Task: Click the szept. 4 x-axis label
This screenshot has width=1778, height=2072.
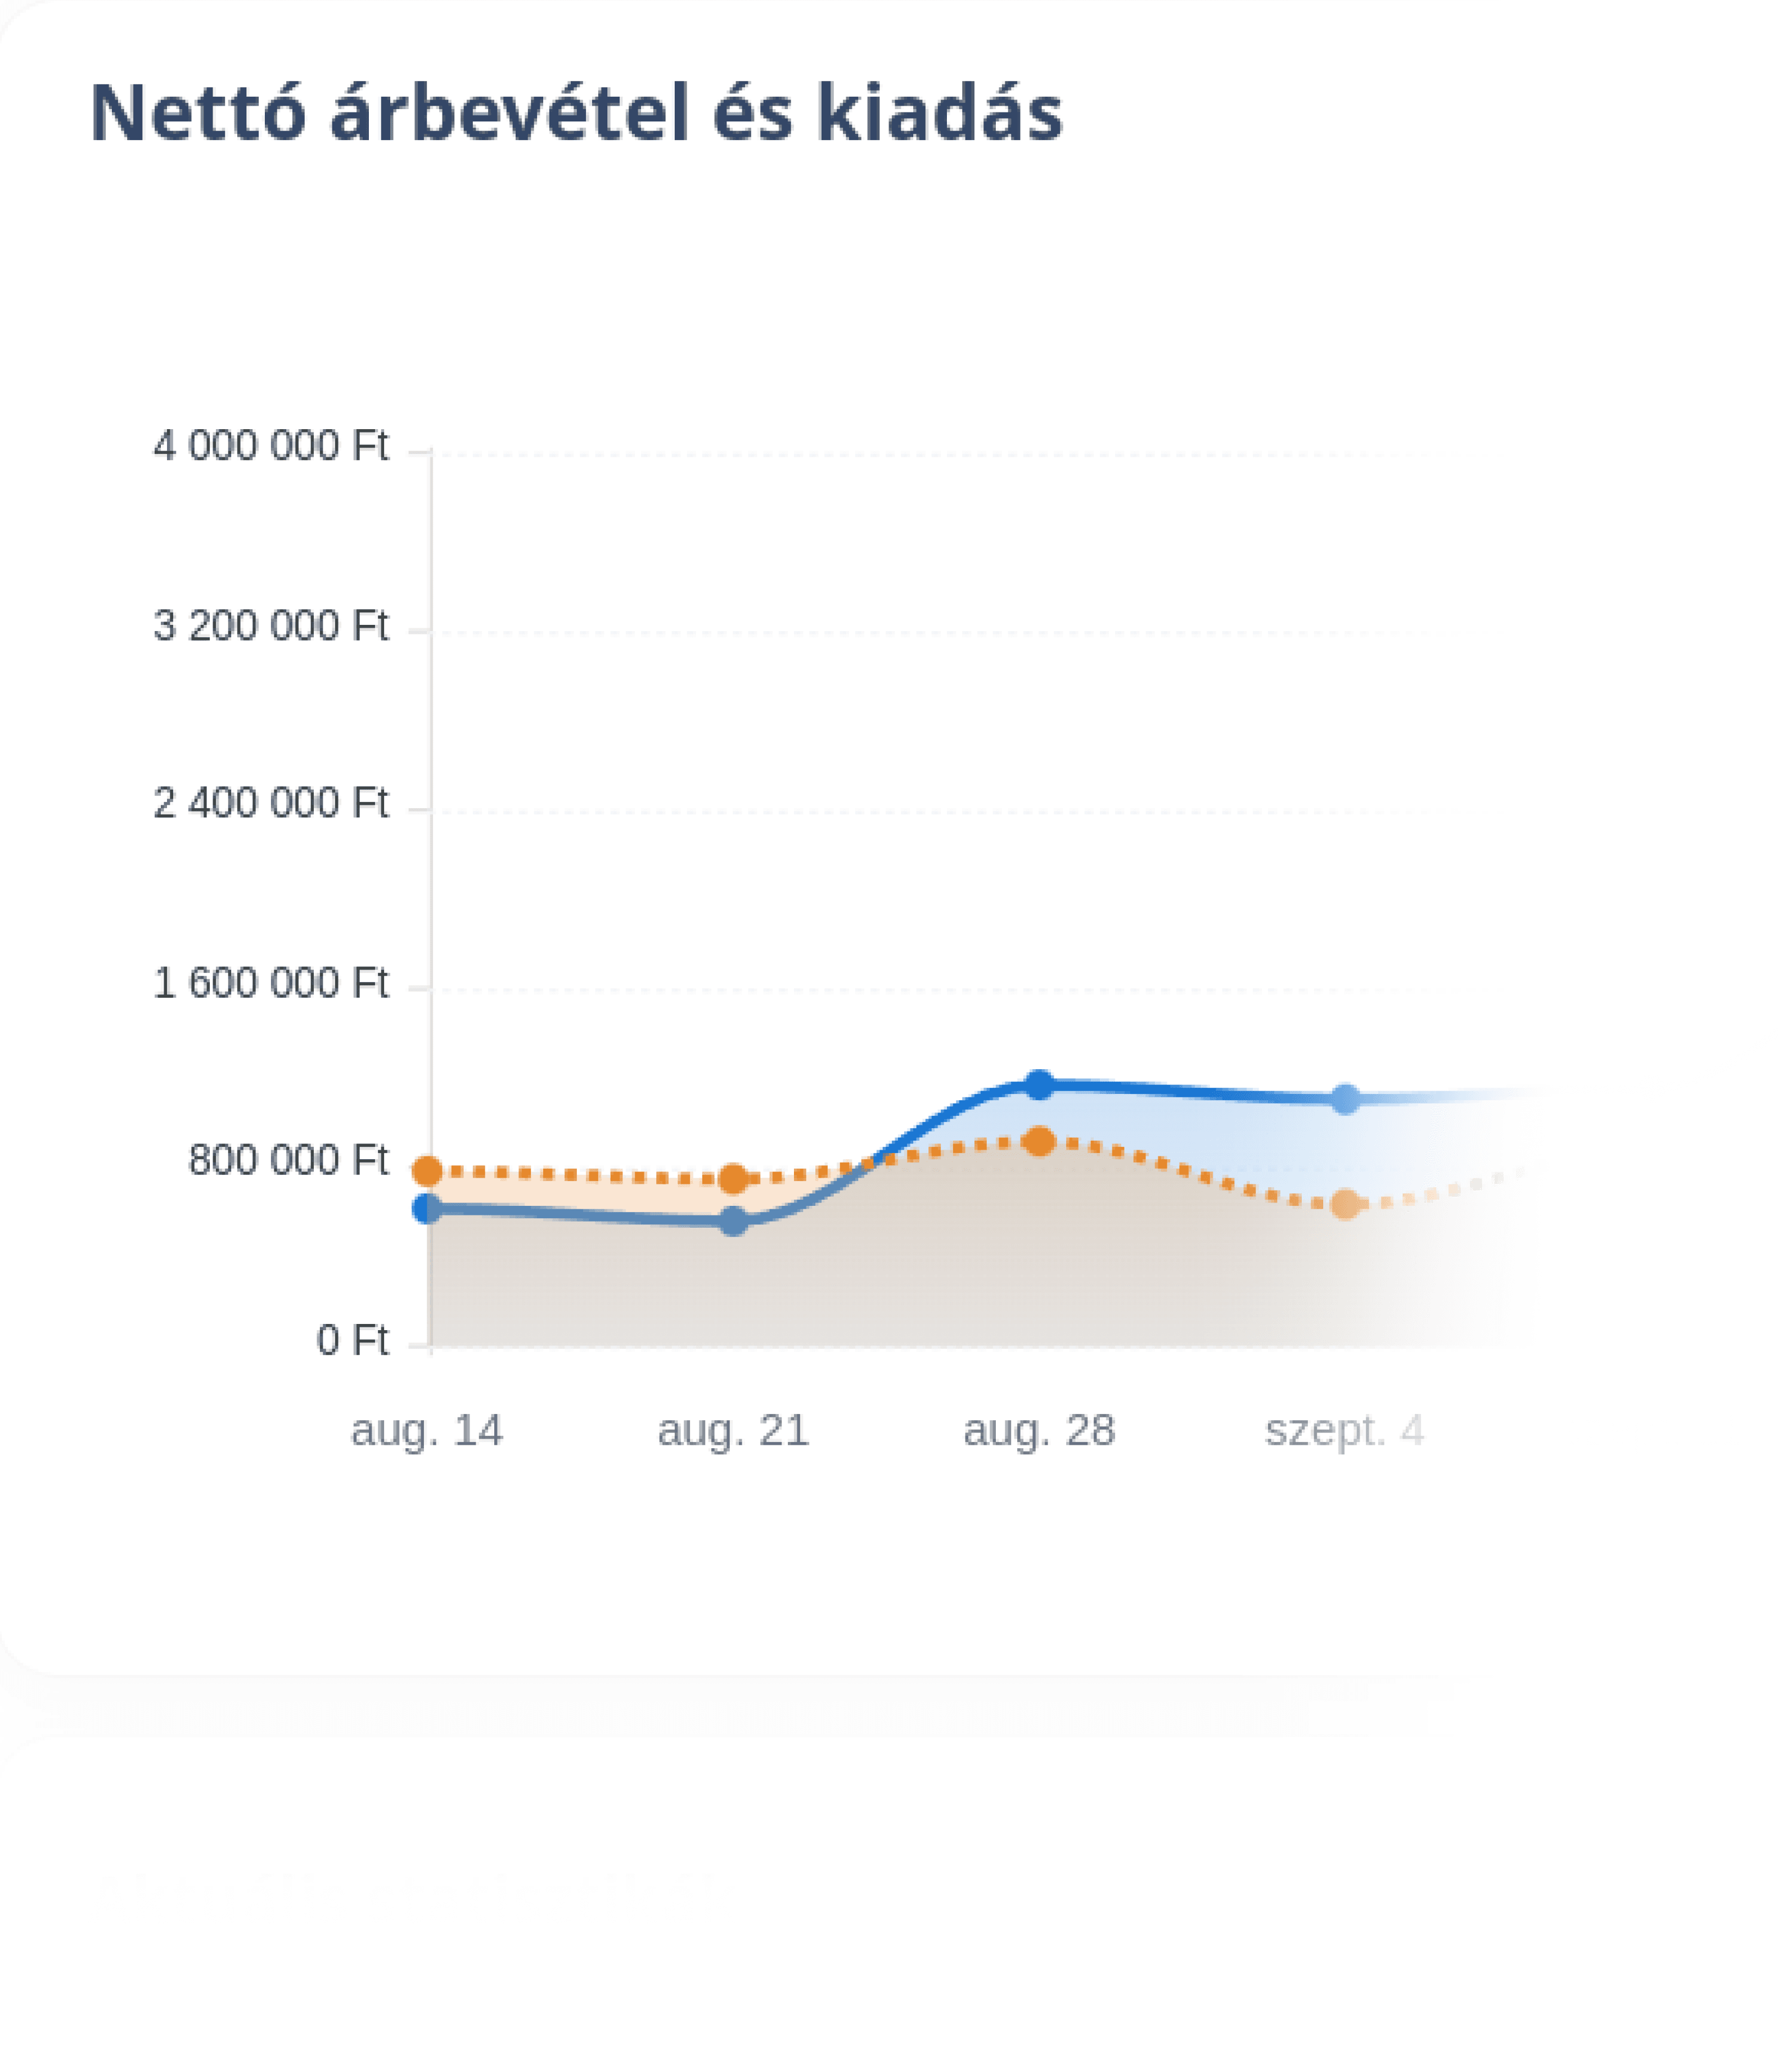Action: pyautogui.click(x=1344, y=1431)
